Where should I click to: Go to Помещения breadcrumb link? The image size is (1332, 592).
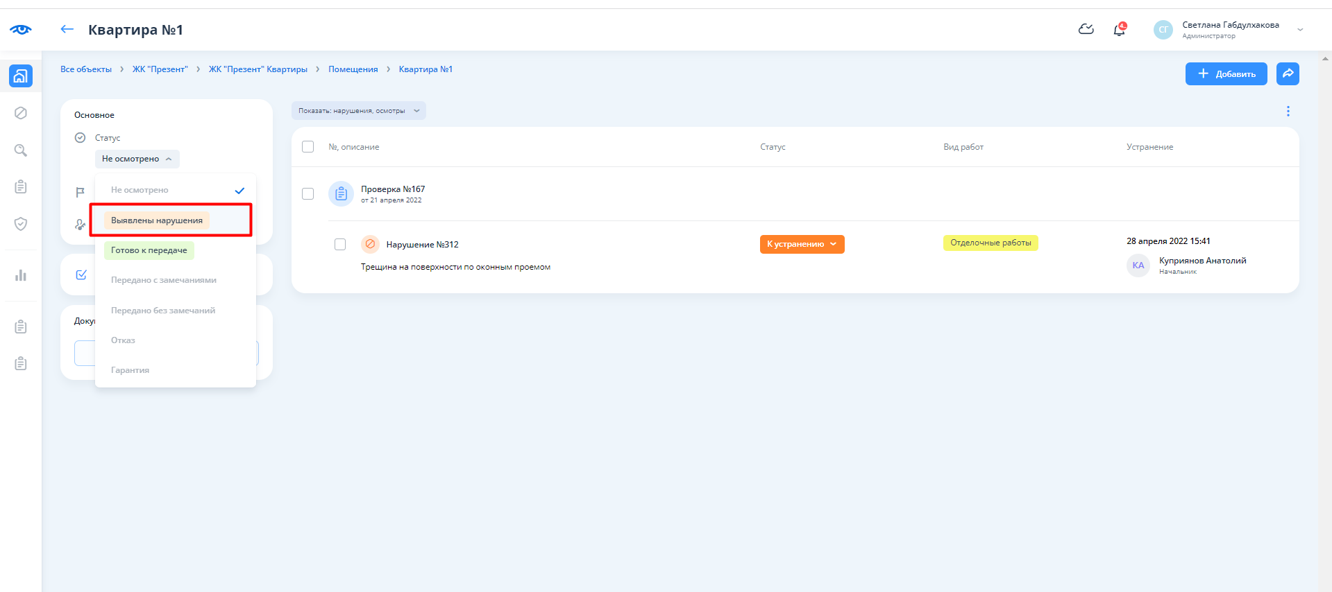pos(353,69)
